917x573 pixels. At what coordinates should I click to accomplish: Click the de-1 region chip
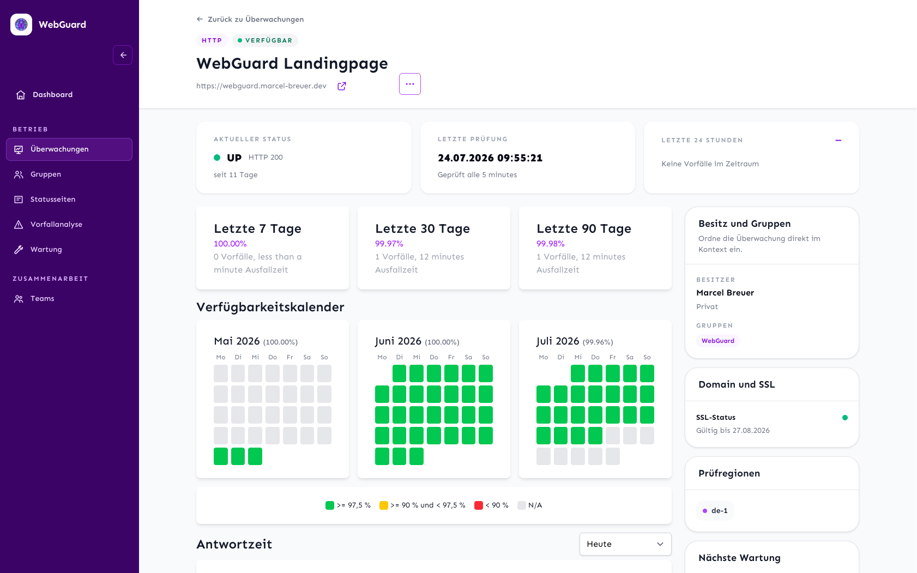coord(715,511)
